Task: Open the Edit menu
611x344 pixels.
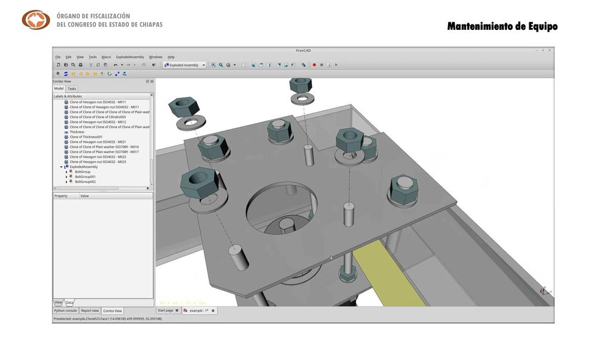Action: 68,57
